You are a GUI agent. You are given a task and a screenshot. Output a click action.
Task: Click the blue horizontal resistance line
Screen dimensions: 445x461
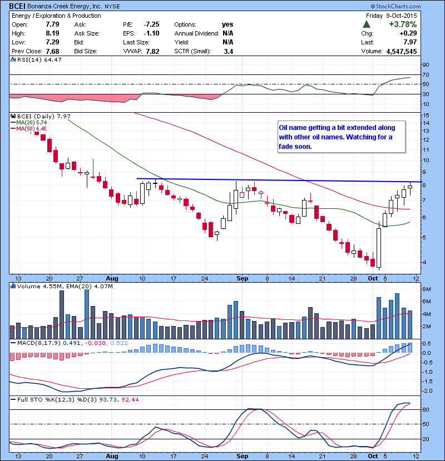pyautogui.click(x=279, y=180)
